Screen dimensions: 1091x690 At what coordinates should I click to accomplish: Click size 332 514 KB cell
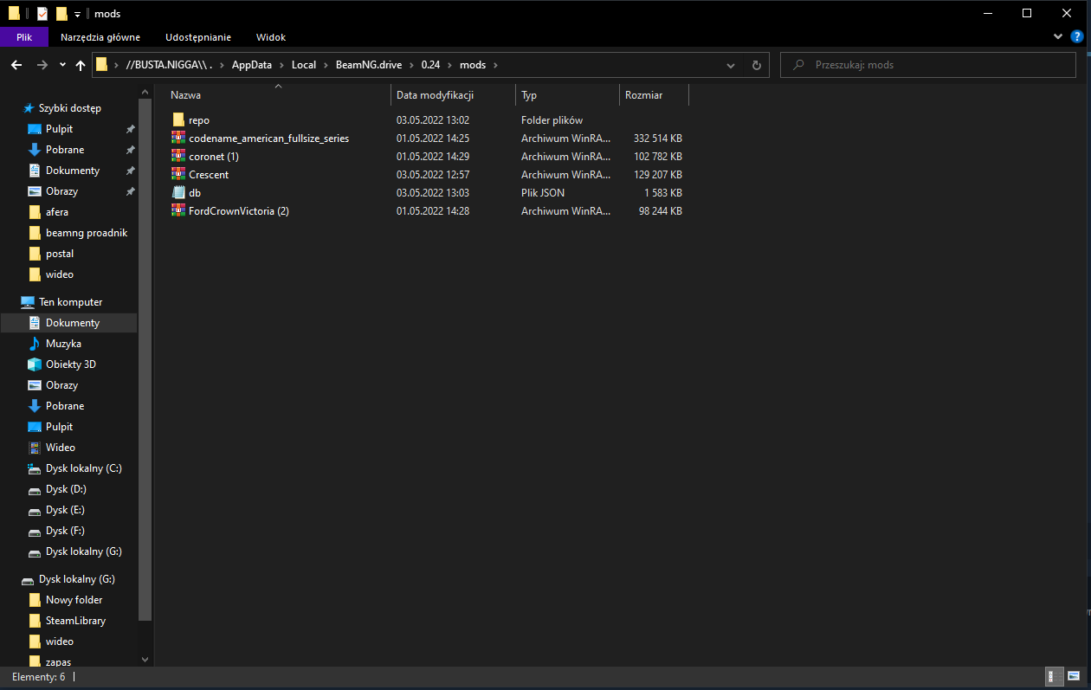pos(658,139)
